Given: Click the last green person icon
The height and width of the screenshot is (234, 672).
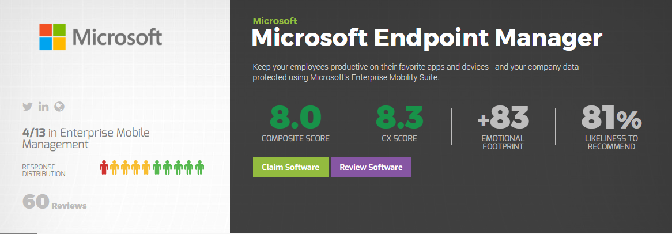Looking at the screenshot, I should point(200,168).
